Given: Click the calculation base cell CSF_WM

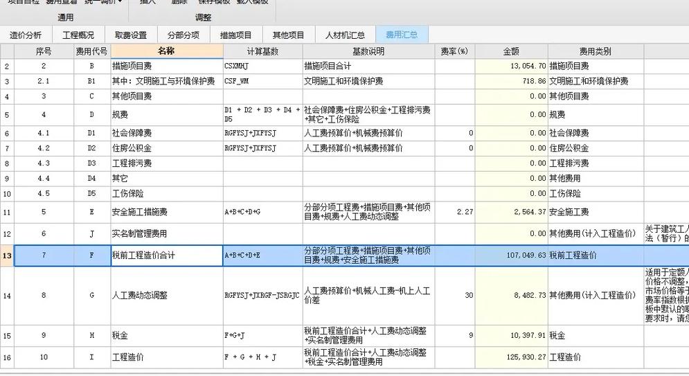Looking at the screenshot, I should point(262,81).
